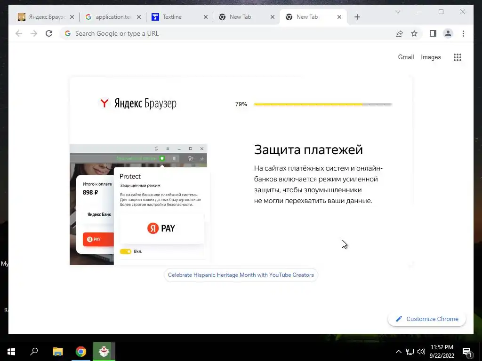
Task: Close the Яндекс.Браузер tab
Action: pos(72,17)
